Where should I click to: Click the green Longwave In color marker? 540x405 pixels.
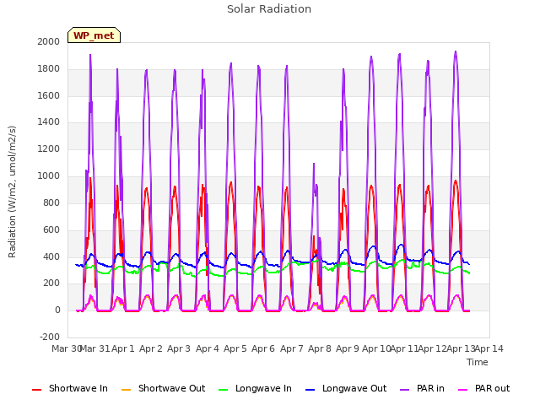click(223, 390)
